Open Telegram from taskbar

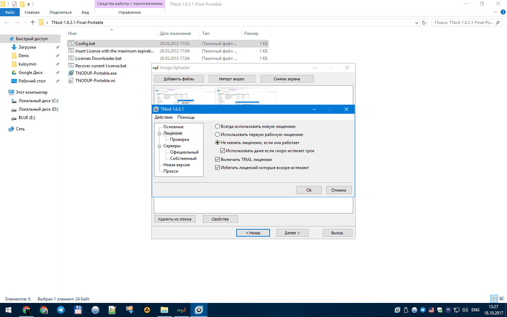(61, 310)
